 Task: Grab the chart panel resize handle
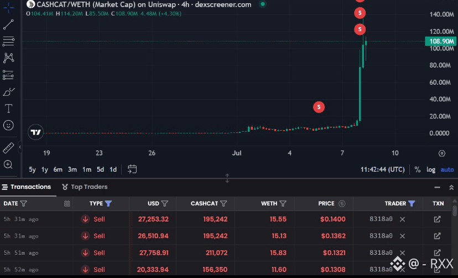227,178
